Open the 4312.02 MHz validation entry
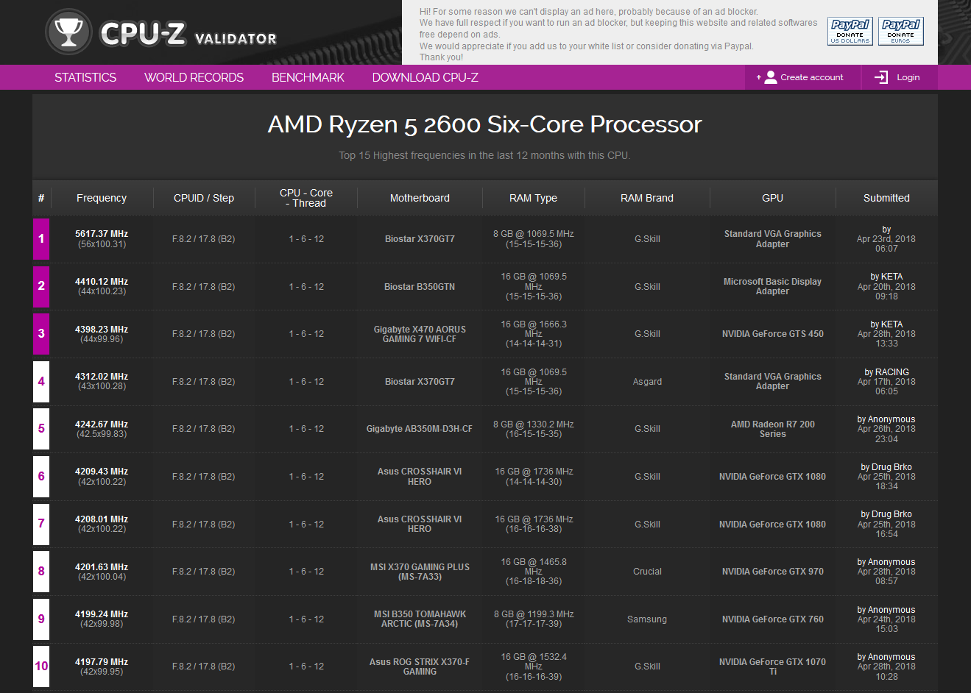Image resolution: width=971 pixels, height=693 pixels. (102, 377)
